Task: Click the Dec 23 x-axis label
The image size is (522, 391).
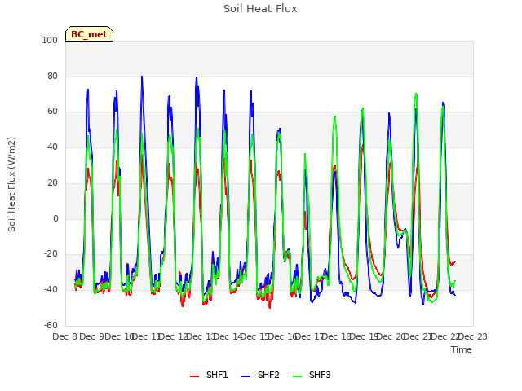Action: 473,336
